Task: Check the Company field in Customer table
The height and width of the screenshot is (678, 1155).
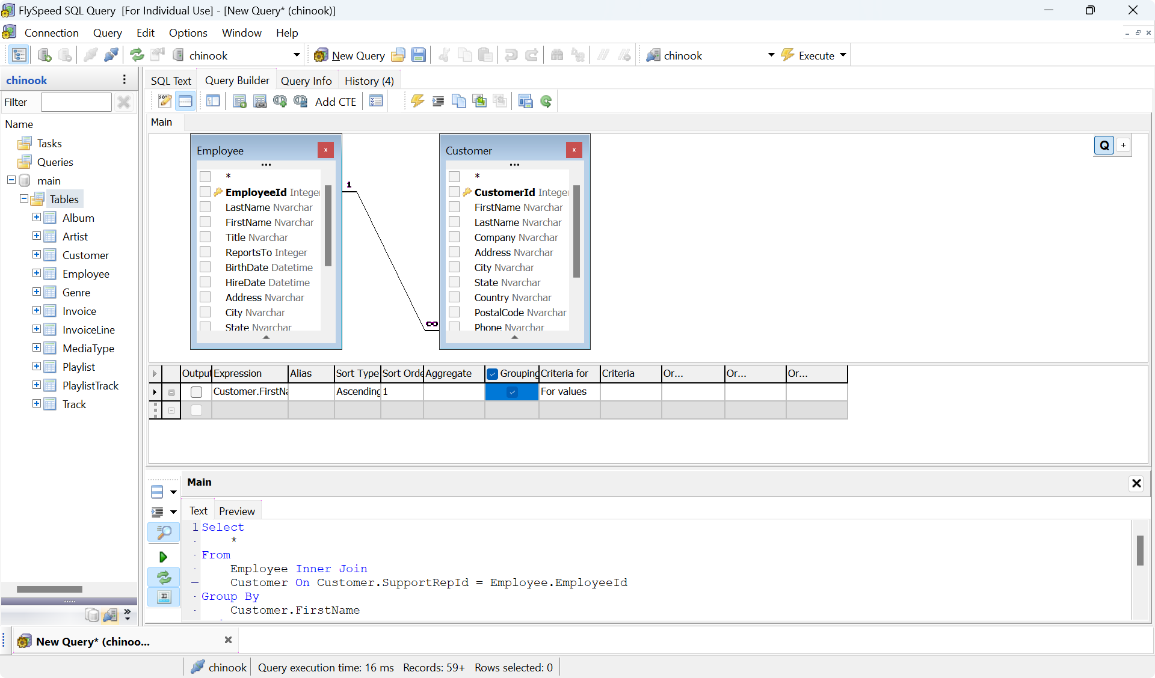Action: pos(454,237)
